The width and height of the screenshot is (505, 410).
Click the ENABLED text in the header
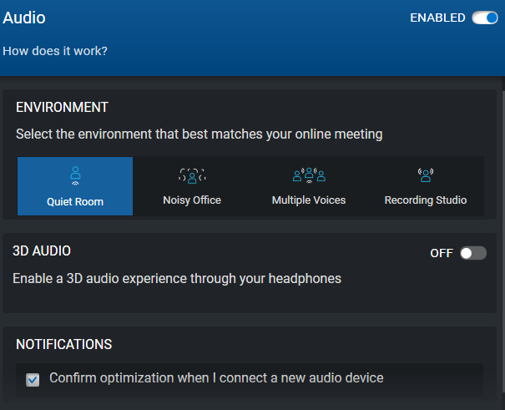coord(437,18)
